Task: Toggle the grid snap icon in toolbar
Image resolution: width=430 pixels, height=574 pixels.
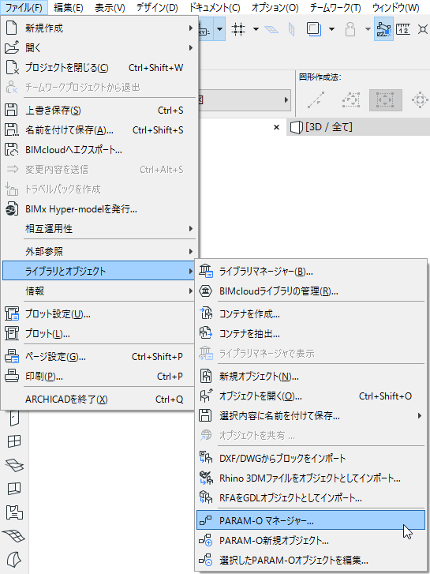Action: 238,29
